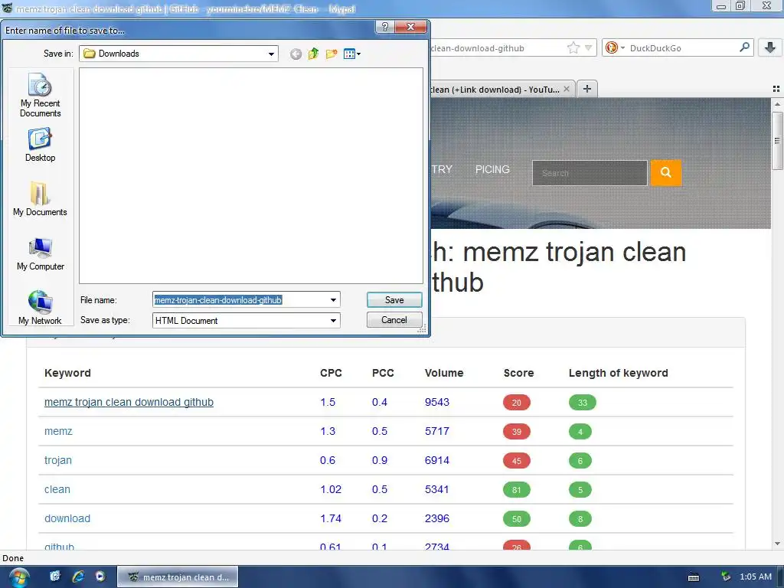Open the memz keyword link
This screenshot has width=784, height=588.
pyautogui.click(x=58, y=431)
